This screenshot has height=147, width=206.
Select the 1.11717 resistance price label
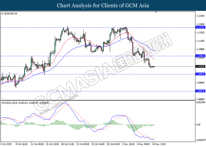pos(200,27)
